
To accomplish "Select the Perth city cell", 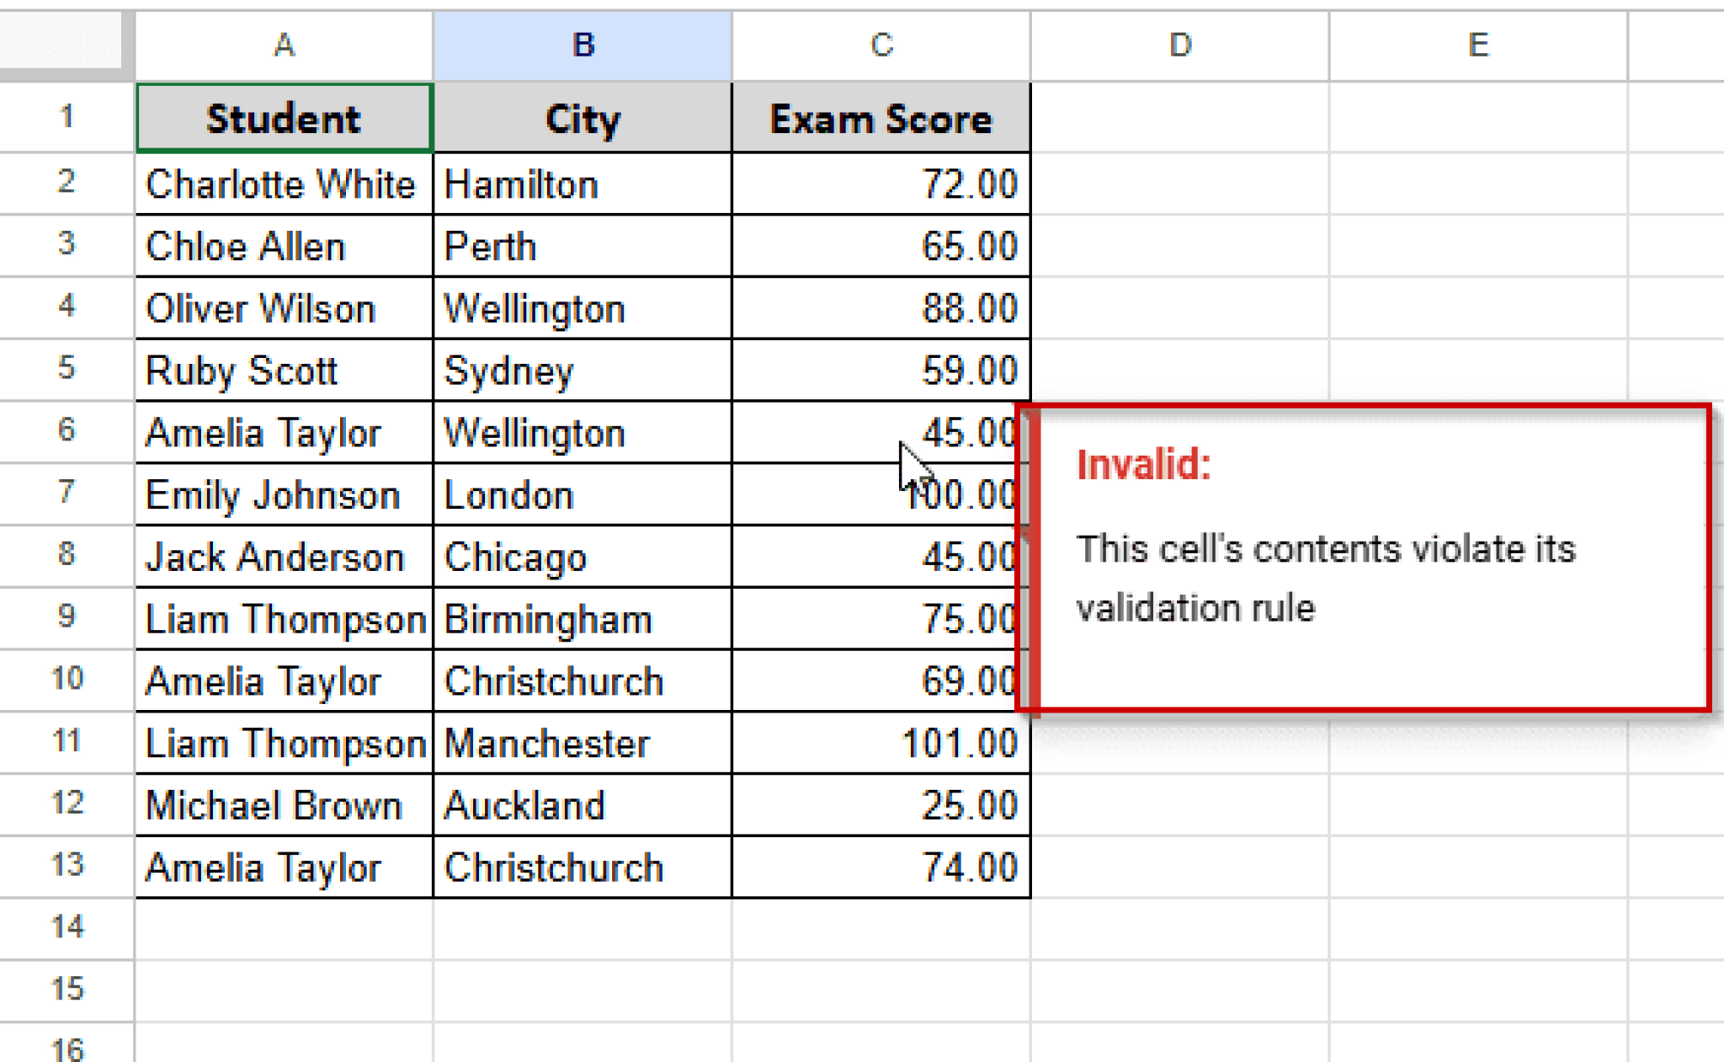I will coord(583,246).
